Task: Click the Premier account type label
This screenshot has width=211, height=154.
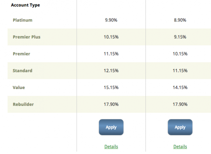Action: (21, 54)
